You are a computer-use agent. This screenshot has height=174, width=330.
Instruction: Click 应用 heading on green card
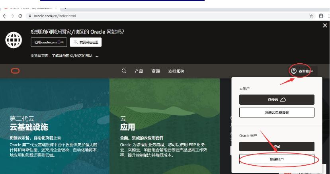point(127,127)
